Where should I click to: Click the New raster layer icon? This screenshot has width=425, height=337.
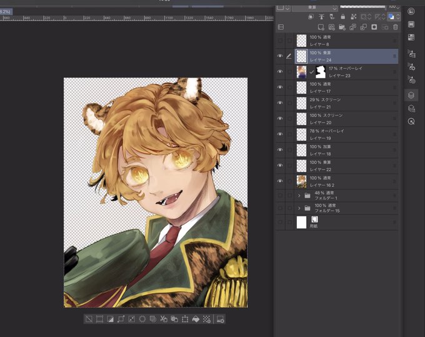(x=321, y=27)
